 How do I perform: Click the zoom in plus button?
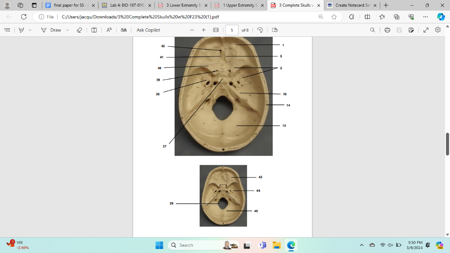pos(203,30)
